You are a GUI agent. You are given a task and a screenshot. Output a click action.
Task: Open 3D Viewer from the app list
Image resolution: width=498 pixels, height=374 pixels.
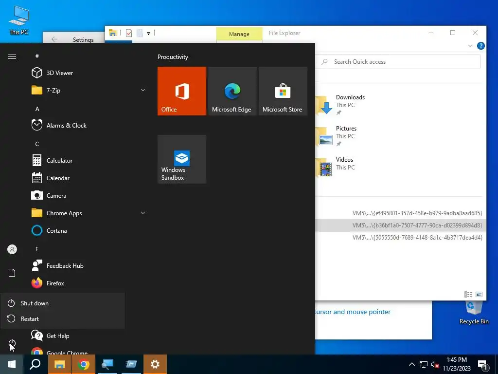coord(89,73)
